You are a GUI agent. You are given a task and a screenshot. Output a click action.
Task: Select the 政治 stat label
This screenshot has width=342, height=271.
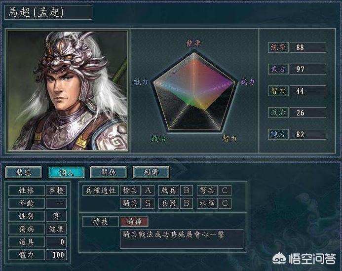[x=278, y=113]
